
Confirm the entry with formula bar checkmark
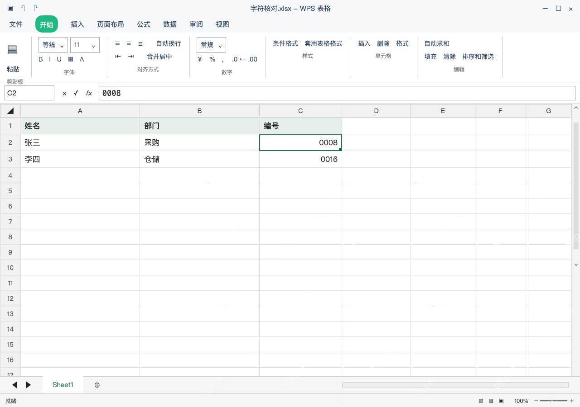click(76, 93)
